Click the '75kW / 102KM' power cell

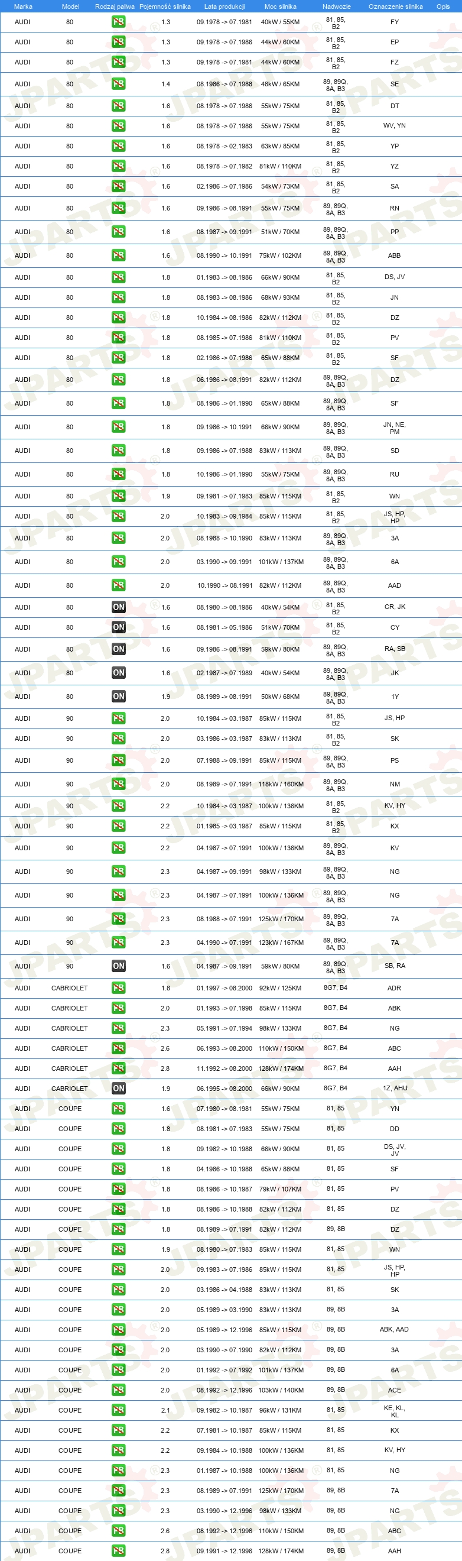click(x=281, y=255)
